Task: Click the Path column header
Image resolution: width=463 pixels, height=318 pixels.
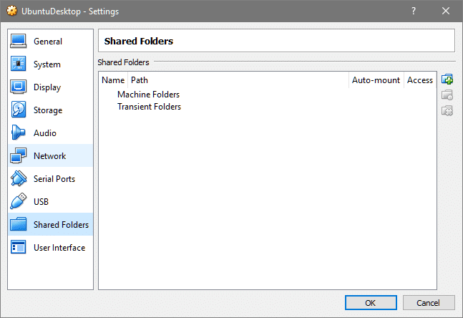Action: tap(140, 80)
